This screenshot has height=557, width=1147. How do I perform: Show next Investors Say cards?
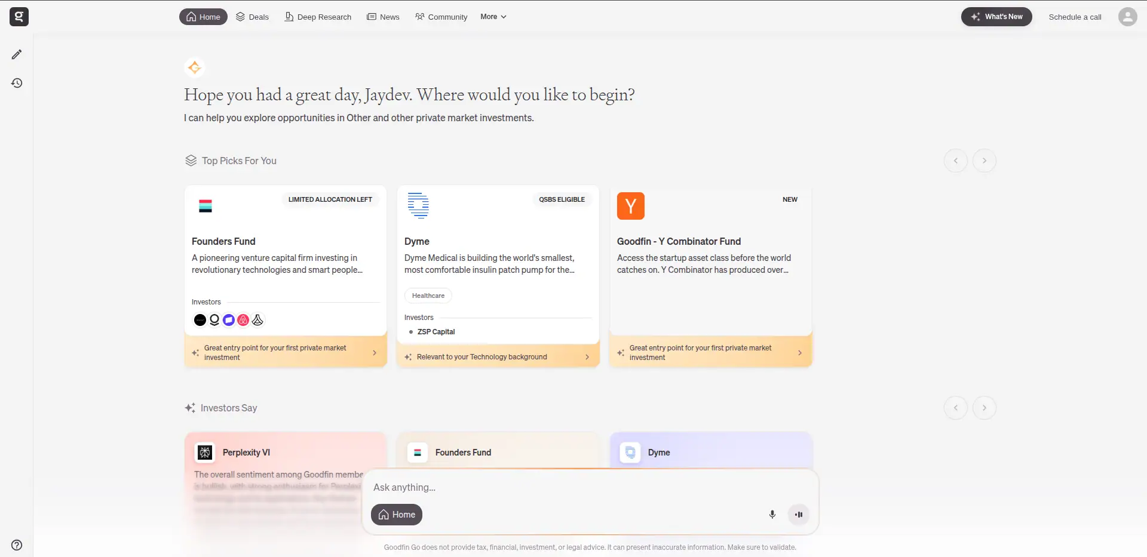(985, 408)
